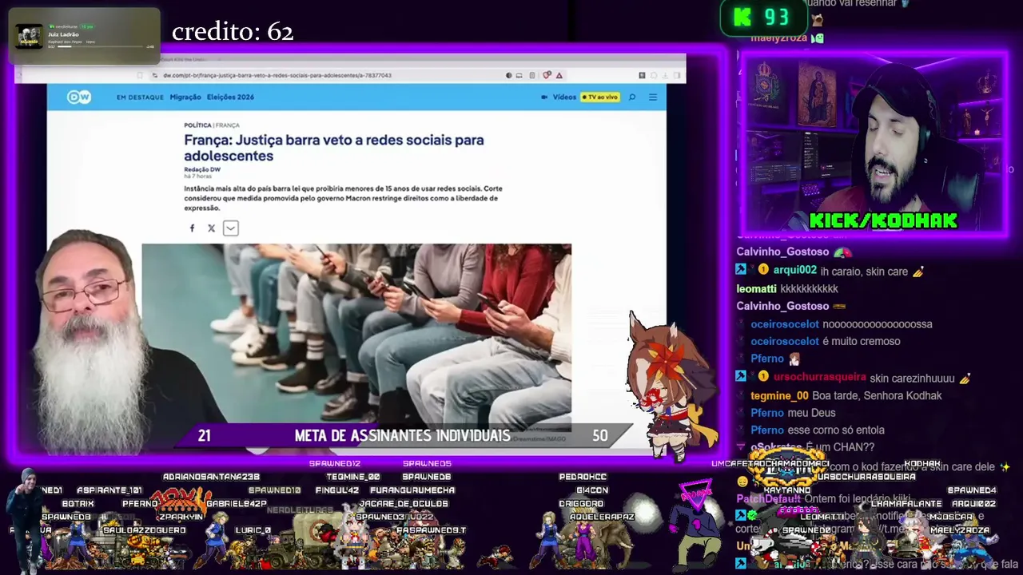Click the streamer webcam feed
The width and height of the screenshot is (1023, 575).
[x=873, y=144]
